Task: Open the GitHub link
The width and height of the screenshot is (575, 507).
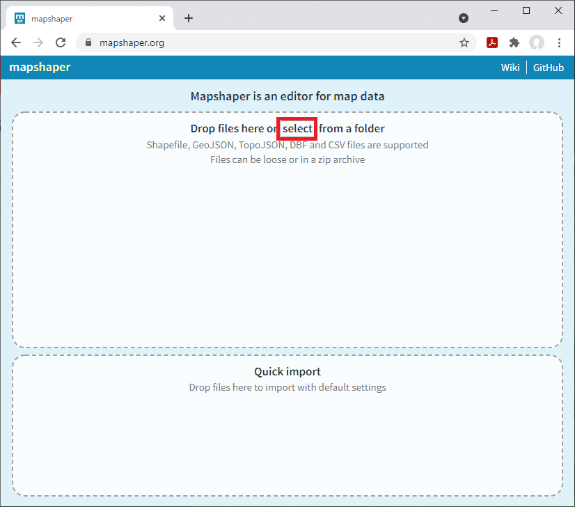Action: point(549,68)
